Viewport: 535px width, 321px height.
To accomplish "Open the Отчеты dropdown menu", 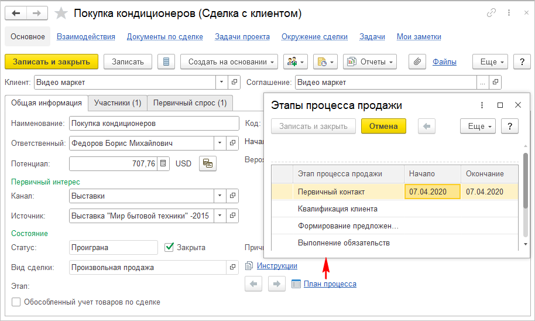I will [369, 62].
